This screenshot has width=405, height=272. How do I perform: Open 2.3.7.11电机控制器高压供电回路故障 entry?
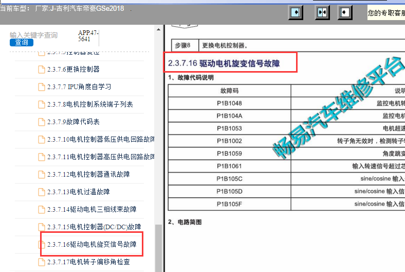point(101,157)
